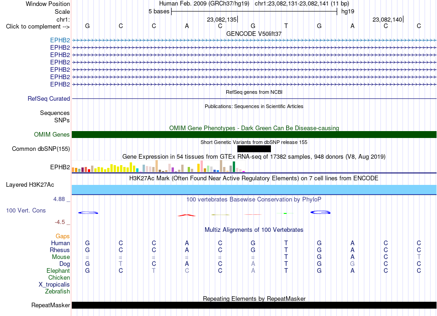Click the Dog species row label

pos(64,264)
